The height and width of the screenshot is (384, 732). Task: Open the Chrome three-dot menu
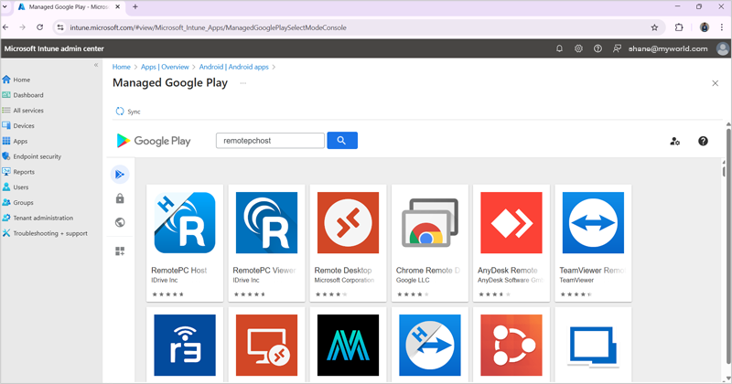(x=722, y=27)
